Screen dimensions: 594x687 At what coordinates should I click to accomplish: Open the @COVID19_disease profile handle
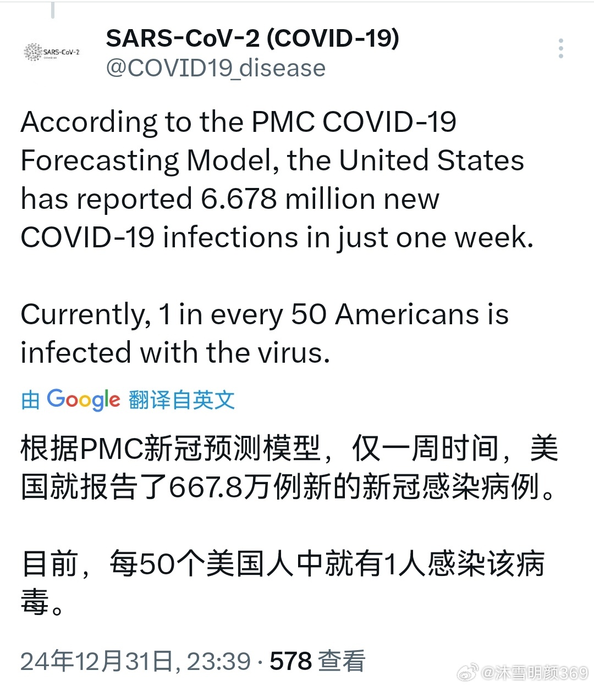pos(215,68)
